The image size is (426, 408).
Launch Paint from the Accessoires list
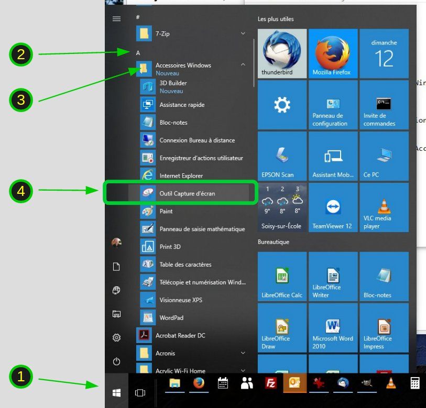coord(166,211)
